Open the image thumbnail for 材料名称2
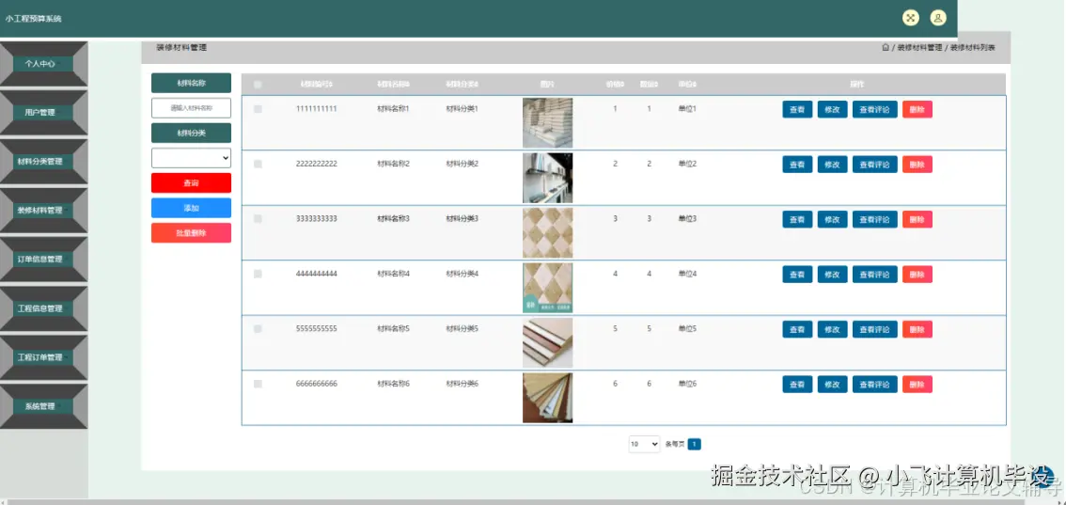Image resolution: width=1066 pixels, height=505 pixels. [x=547, y=178]
